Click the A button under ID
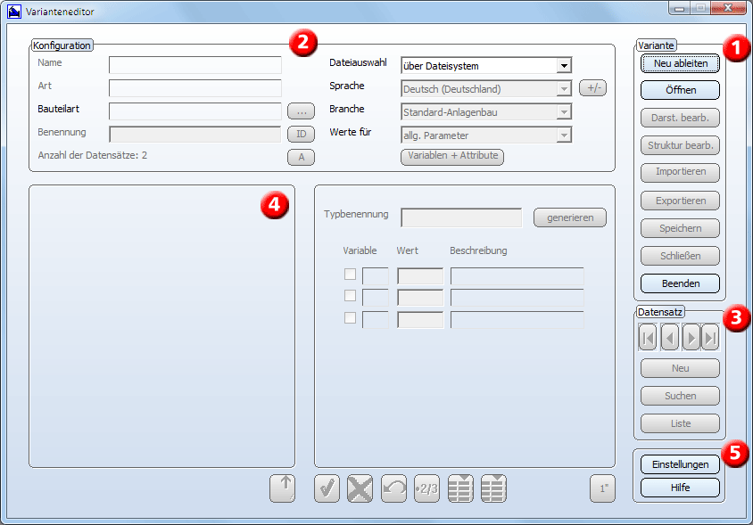The width and height of the screenshot is (753, 525). 301,157
